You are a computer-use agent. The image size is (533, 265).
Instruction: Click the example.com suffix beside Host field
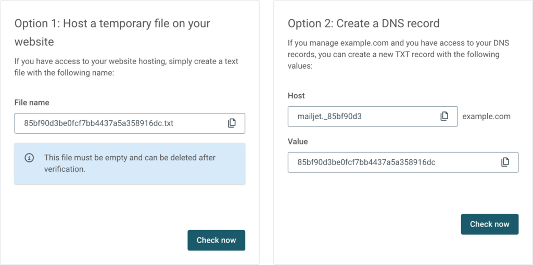coord(486,117)
